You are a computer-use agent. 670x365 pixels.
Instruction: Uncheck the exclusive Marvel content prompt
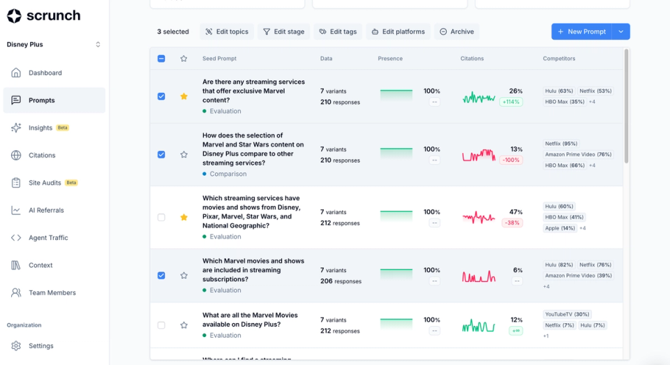(161, 96)
